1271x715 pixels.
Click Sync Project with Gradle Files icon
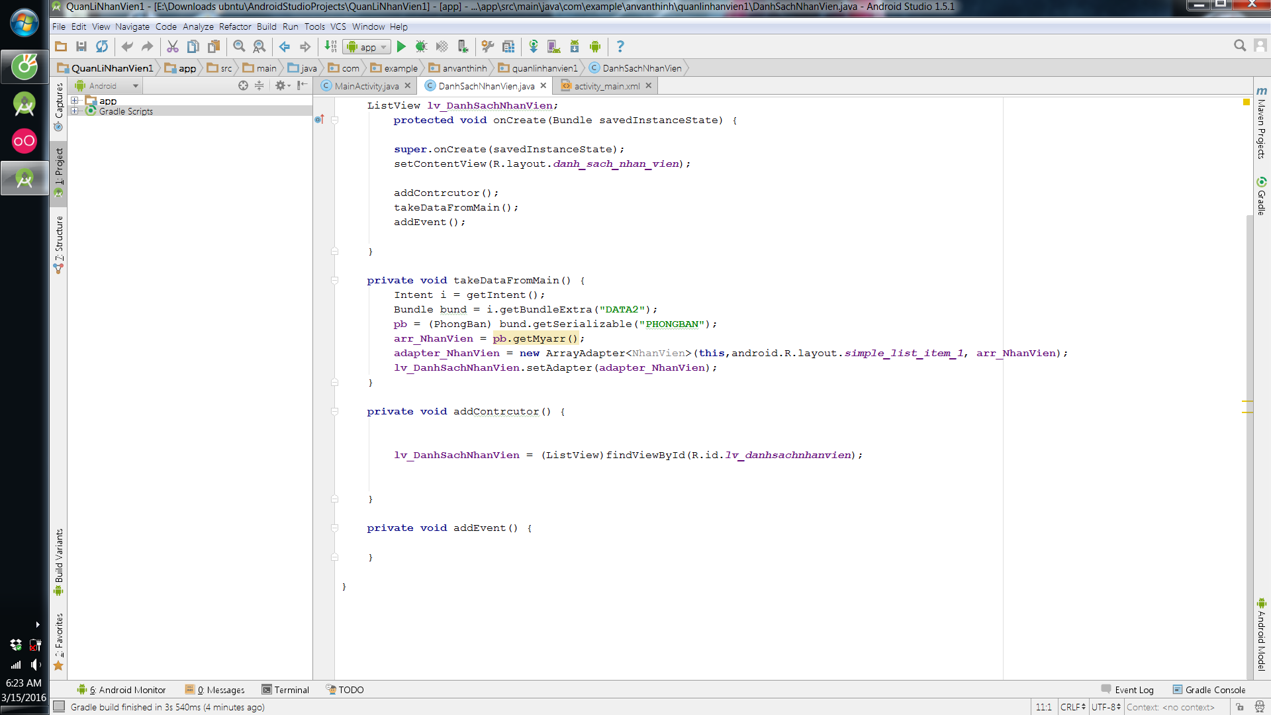click(534, 46)
